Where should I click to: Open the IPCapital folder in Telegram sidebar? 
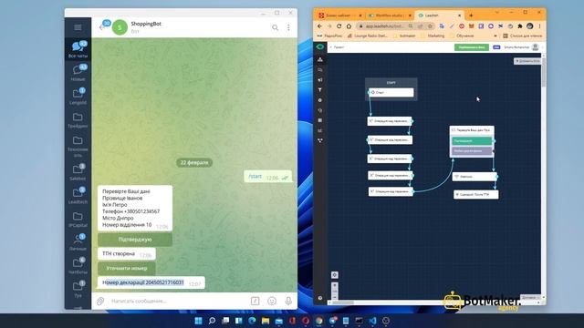coord(78,219)
